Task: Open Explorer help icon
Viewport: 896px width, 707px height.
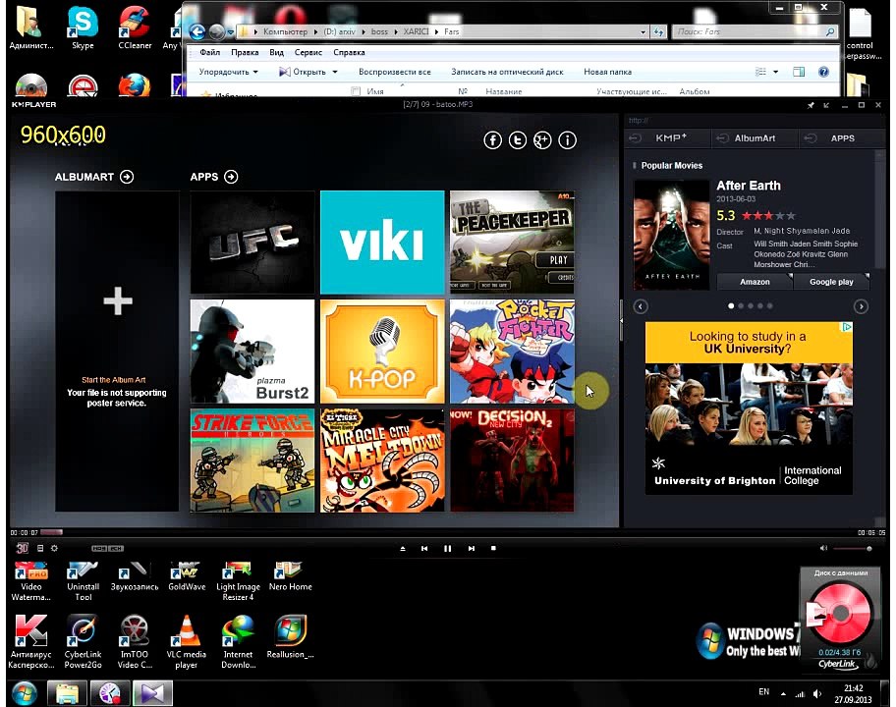Action: pos(823,72)
